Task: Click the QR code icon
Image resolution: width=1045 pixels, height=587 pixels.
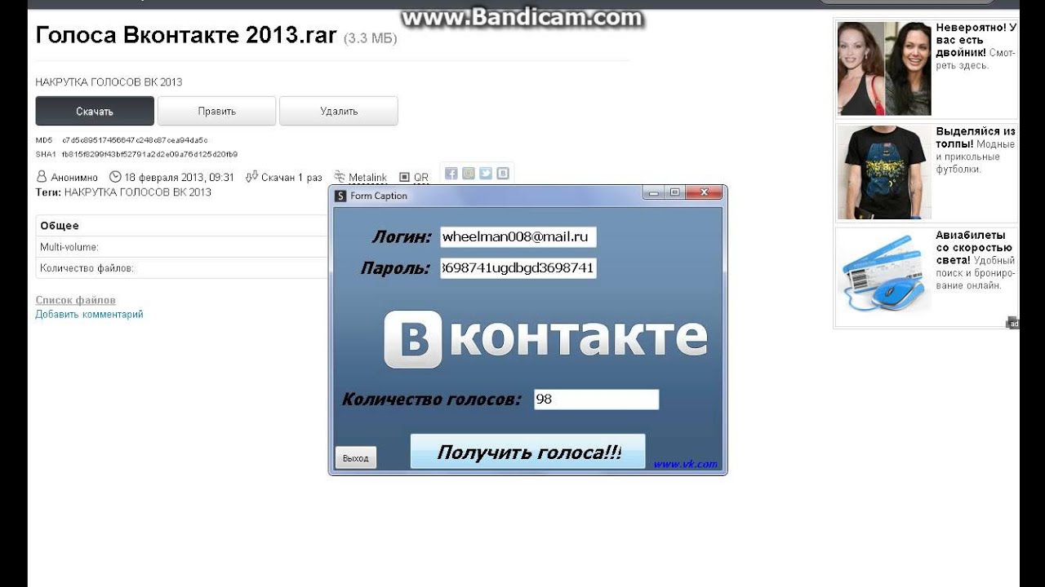Action: [404, 177]
